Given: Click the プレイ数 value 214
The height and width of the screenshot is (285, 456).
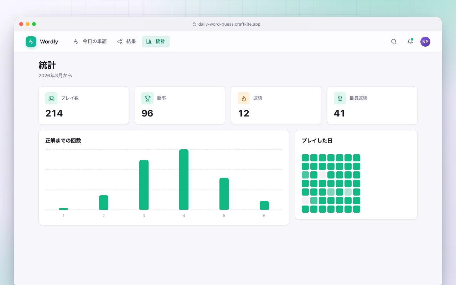Looking at the screenshot, I should click(54, 113).
